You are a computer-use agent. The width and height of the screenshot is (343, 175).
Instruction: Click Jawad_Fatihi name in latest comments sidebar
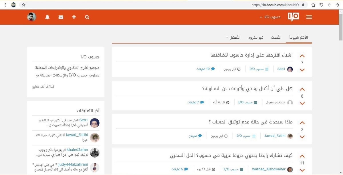tap(77, 135)
